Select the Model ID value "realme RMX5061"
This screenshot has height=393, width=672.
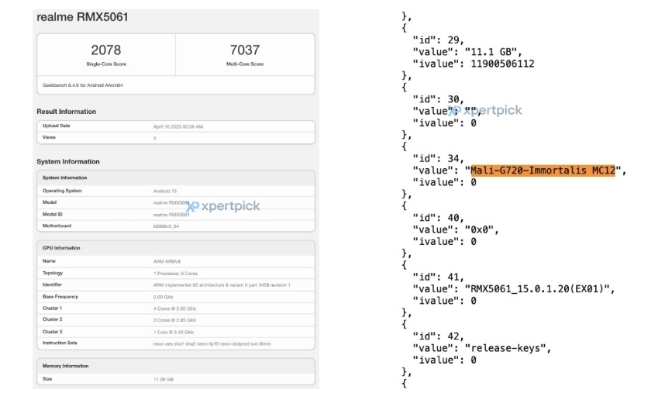(171, 215)
